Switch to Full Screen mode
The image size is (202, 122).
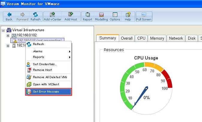coord(144,17)
